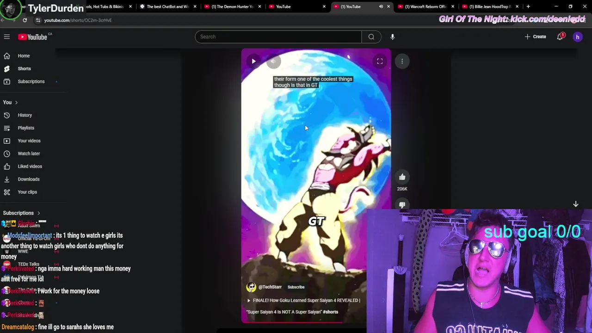This screenshot has width=592, height=333.
Task: Start voice search with microphone icon
Action: (x=392, y=37)
